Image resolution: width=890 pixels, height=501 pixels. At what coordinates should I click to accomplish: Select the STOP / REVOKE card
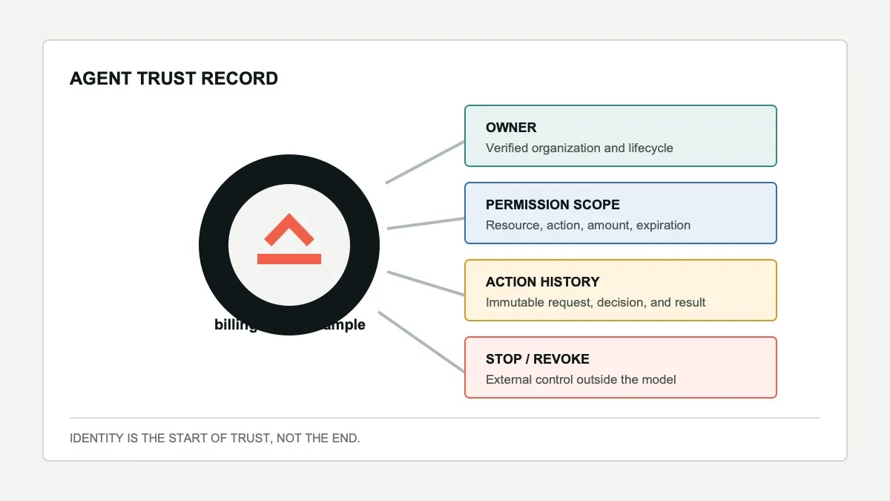[x=621, y=367]
